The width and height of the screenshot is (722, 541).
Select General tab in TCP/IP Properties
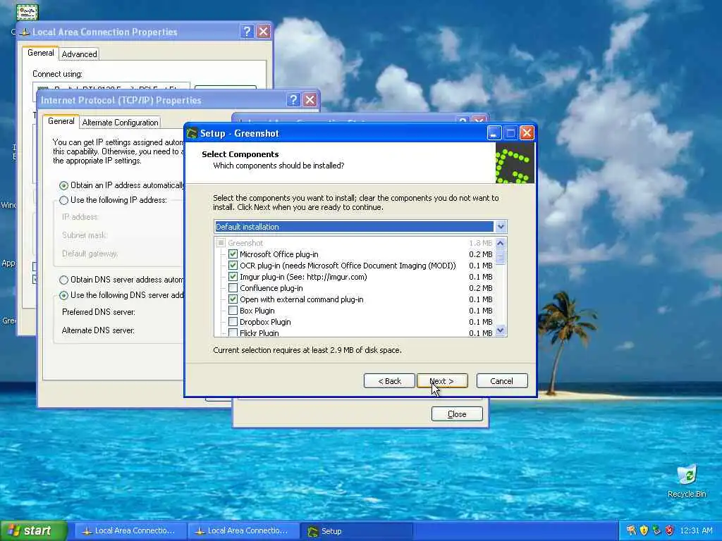[x=61, y=121]
